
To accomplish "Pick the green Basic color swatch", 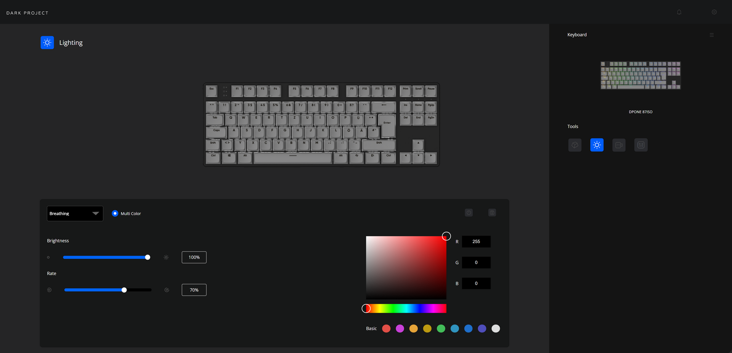I will (441, 329).
